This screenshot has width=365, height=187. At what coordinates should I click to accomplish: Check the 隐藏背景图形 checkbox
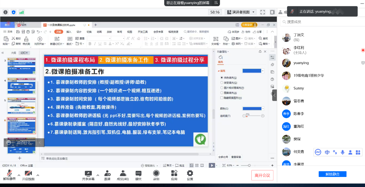222,98
